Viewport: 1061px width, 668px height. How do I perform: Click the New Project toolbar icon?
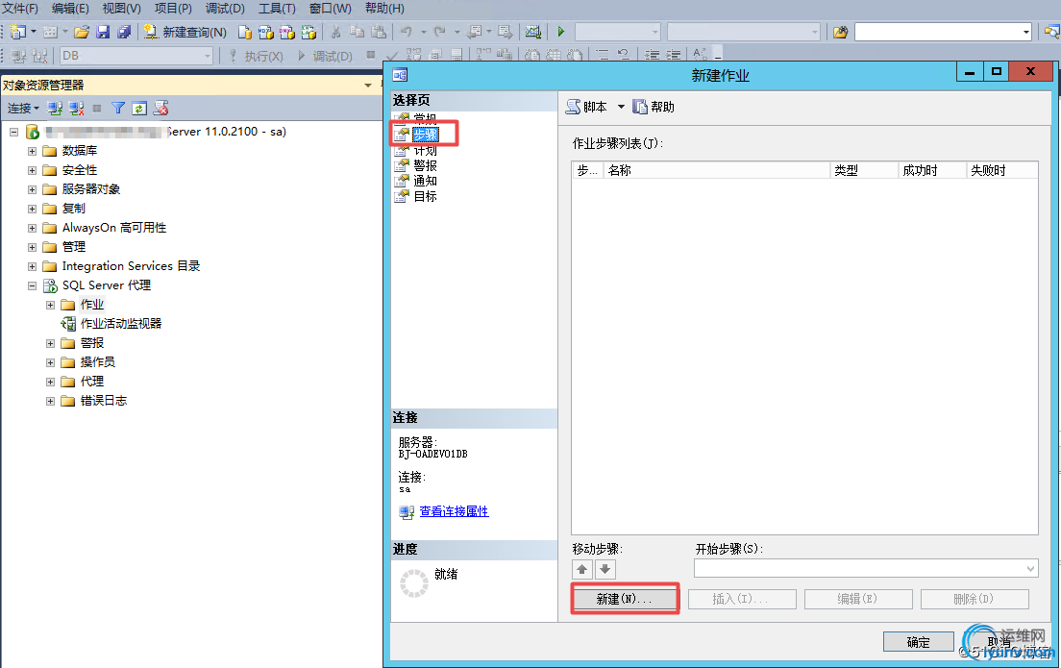18,32
